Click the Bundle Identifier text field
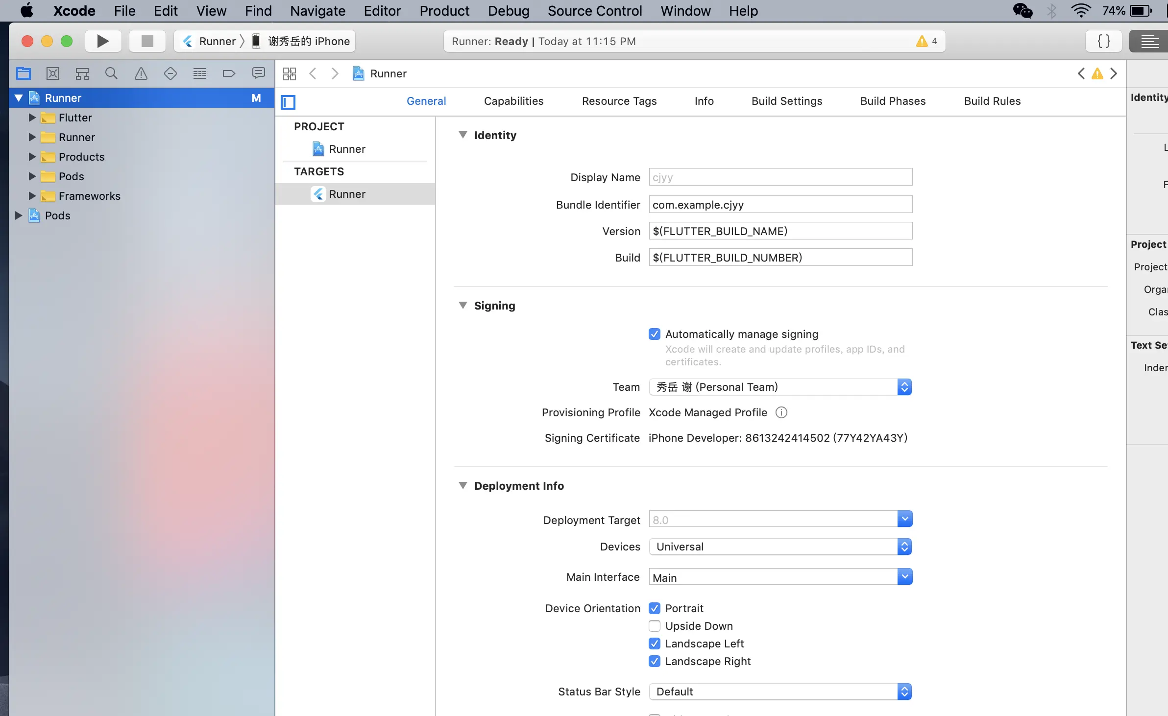Image resolution: width=1168 pixels, height=716 pixels. click(x=780, y=205)
